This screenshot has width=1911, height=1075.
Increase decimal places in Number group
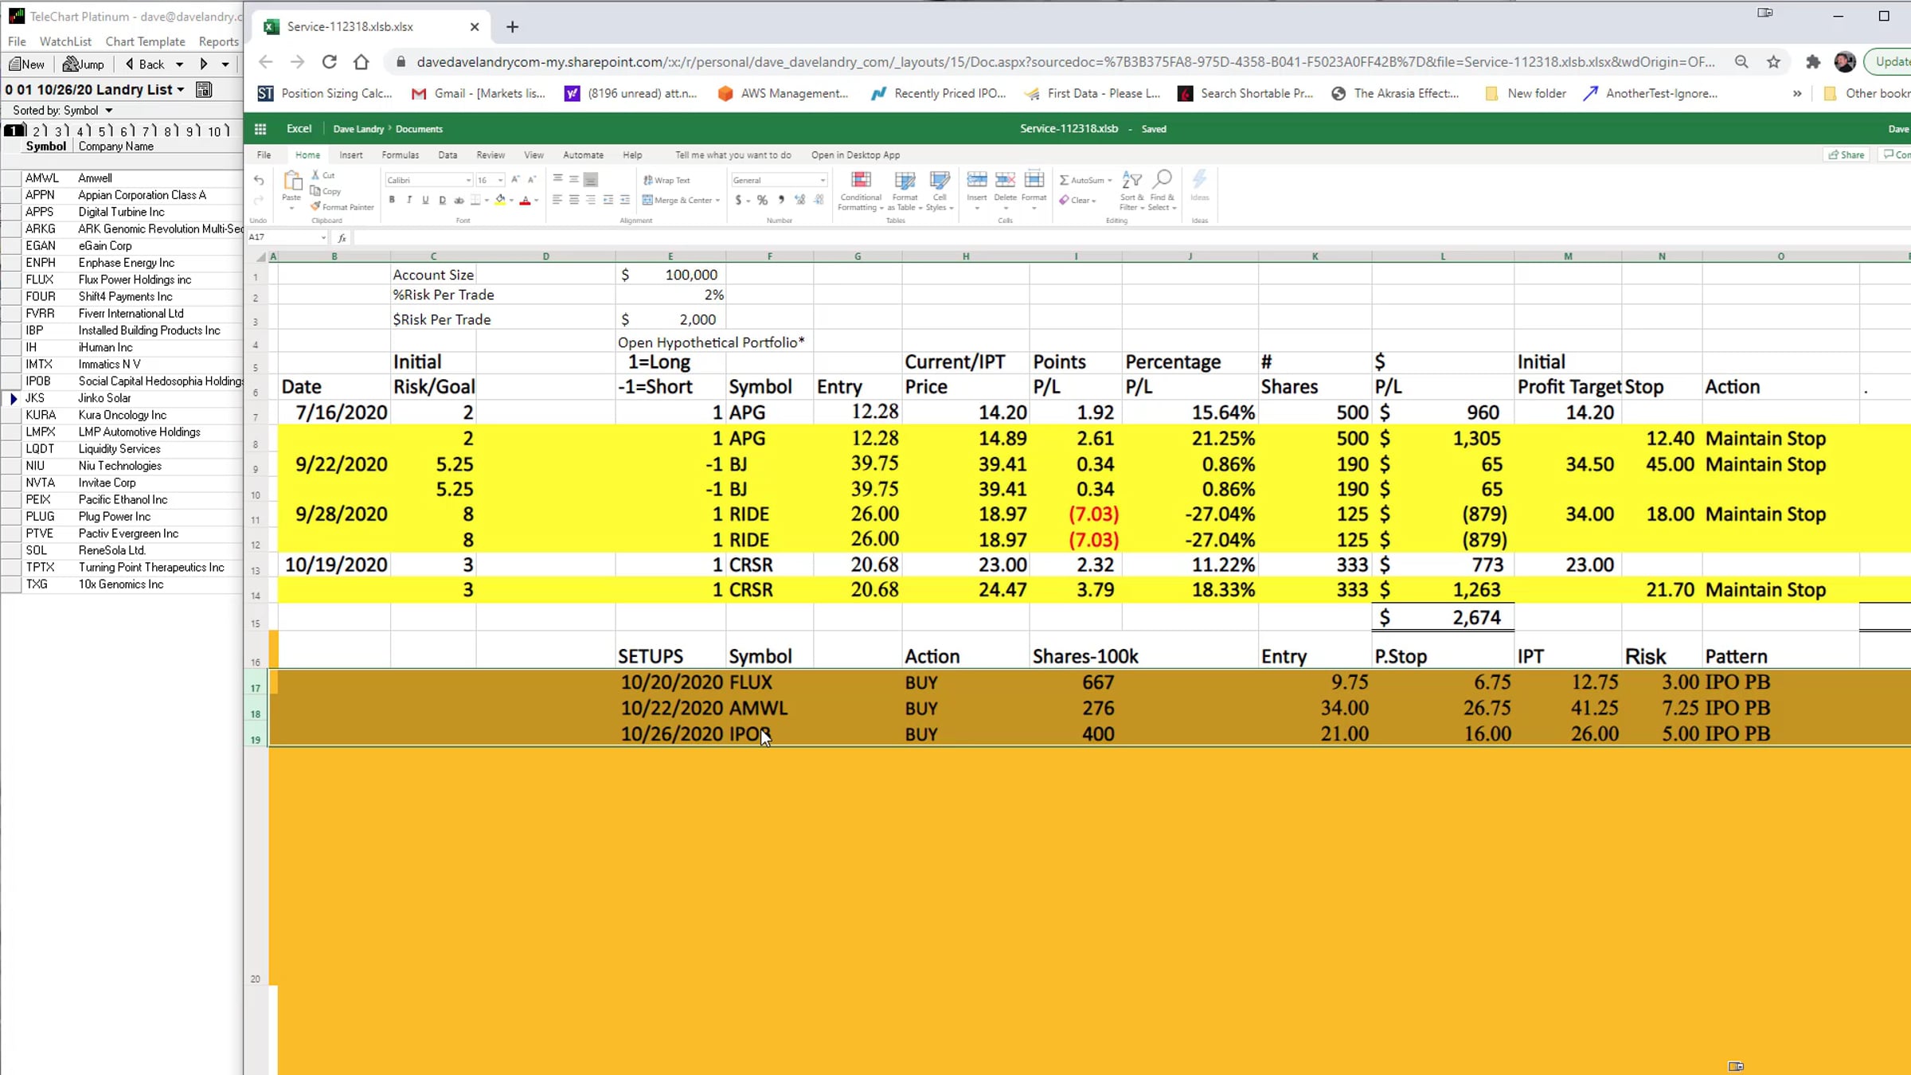coord(800,200)
